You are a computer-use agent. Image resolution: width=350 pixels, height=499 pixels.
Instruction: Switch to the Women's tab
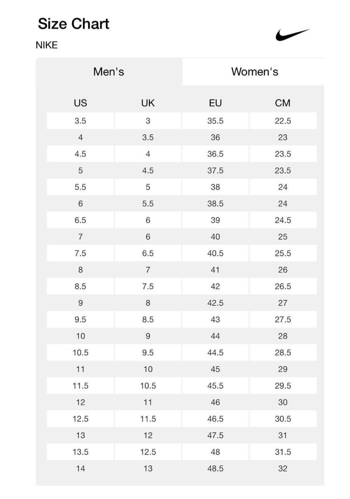pyautogui.click(x=254, y=72)
